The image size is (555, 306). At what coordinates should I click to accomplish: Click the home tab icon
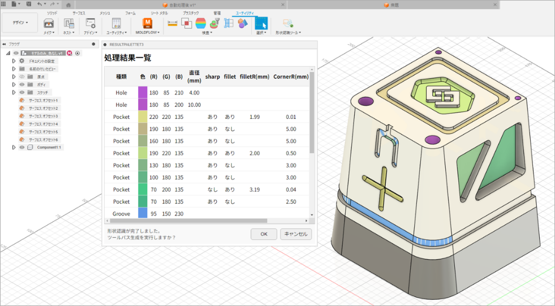[68, 5]
